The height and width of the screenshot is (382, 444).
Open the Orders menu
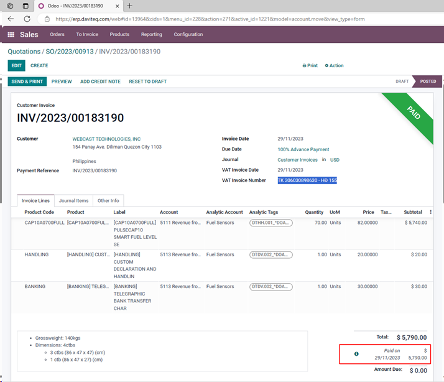(x=57, y=35)
